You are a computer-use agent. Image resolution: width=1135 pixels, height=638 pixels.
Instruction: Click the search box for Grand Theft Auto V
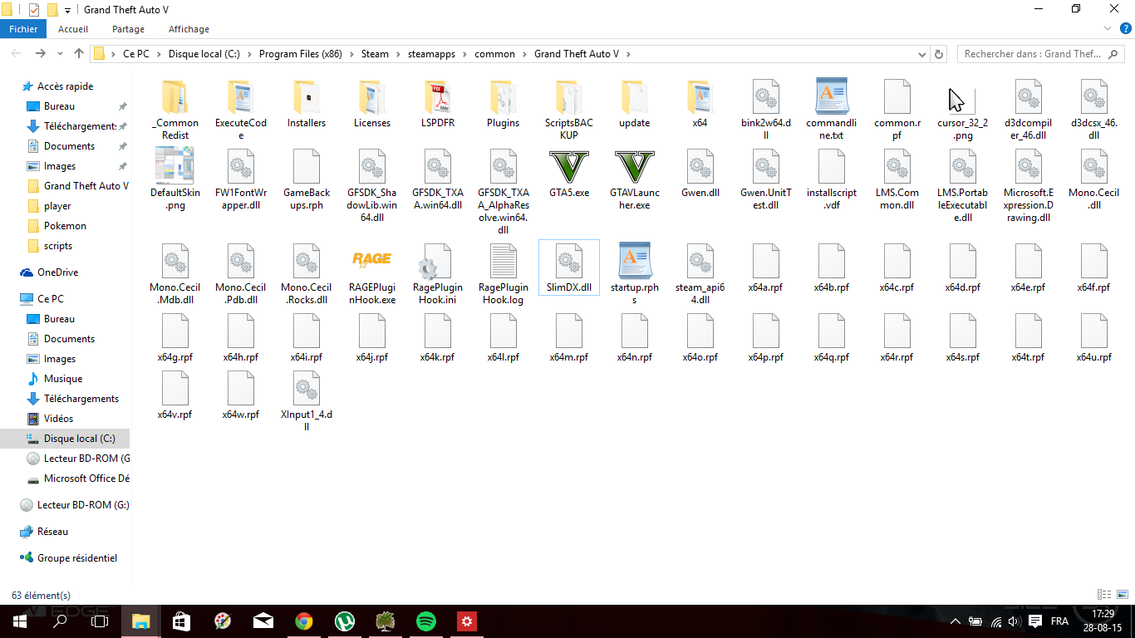1043,54
